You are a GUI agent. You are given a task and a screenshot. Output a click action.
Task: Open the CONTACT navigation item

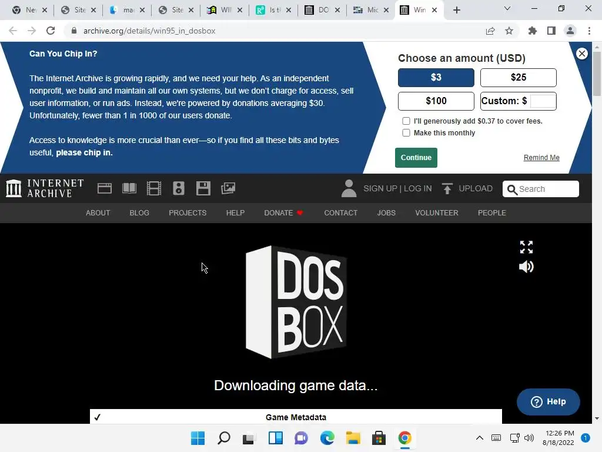(340, 213)
